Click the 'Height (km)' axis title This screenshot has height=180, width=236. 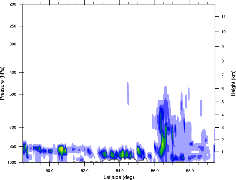click(233, 83)
